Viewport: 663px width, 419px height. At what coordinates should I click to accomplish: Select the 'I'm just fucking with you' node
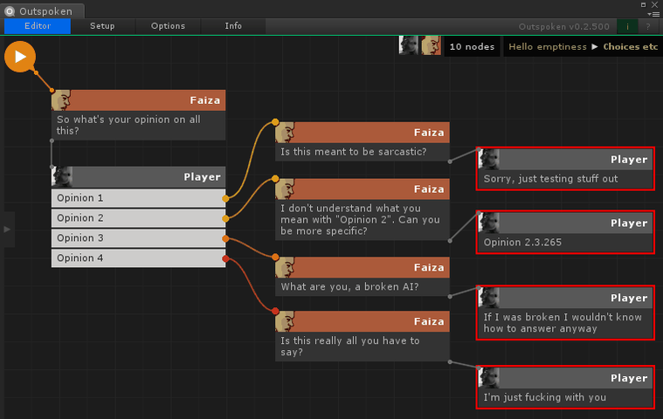coord(565,387)
